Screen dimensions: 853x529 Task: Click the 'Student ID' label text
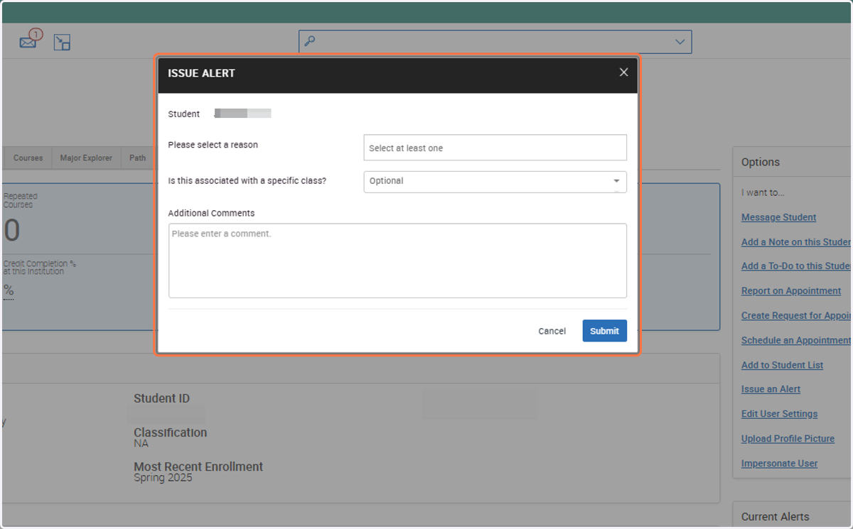(x=161, y=398)
